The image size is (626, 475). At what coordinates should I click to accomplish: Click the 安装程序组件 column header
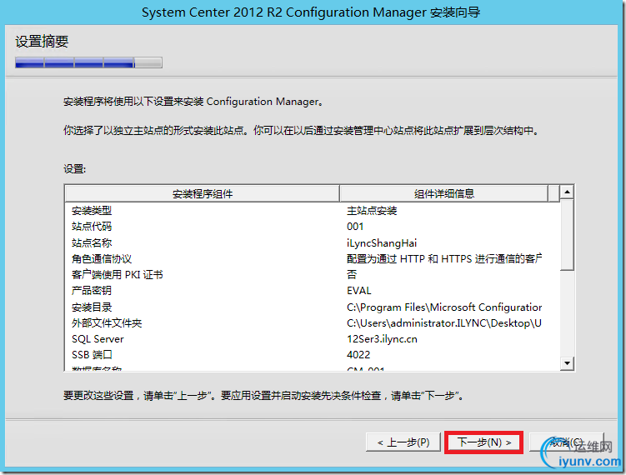click(202, 193)
